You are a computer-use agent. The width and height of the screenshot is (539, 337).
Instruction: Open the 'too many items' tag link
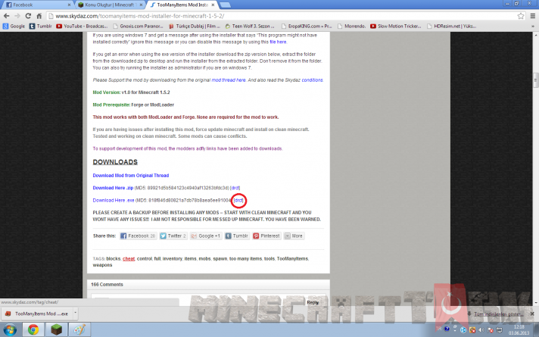click(245, 258)
